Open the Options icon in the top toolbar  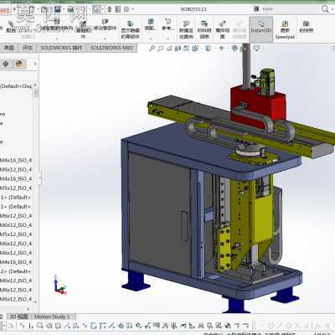tap(126, 9)
